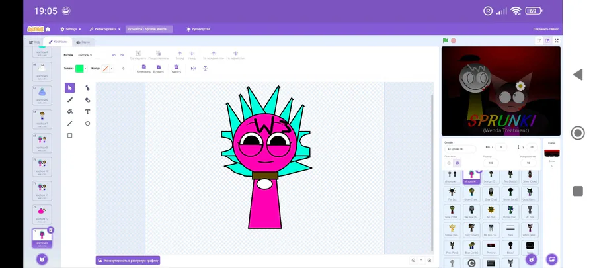Click the Delete (Удалить) trash icon
Viewport: 595px width, 268px height.
tap(176, 67)
